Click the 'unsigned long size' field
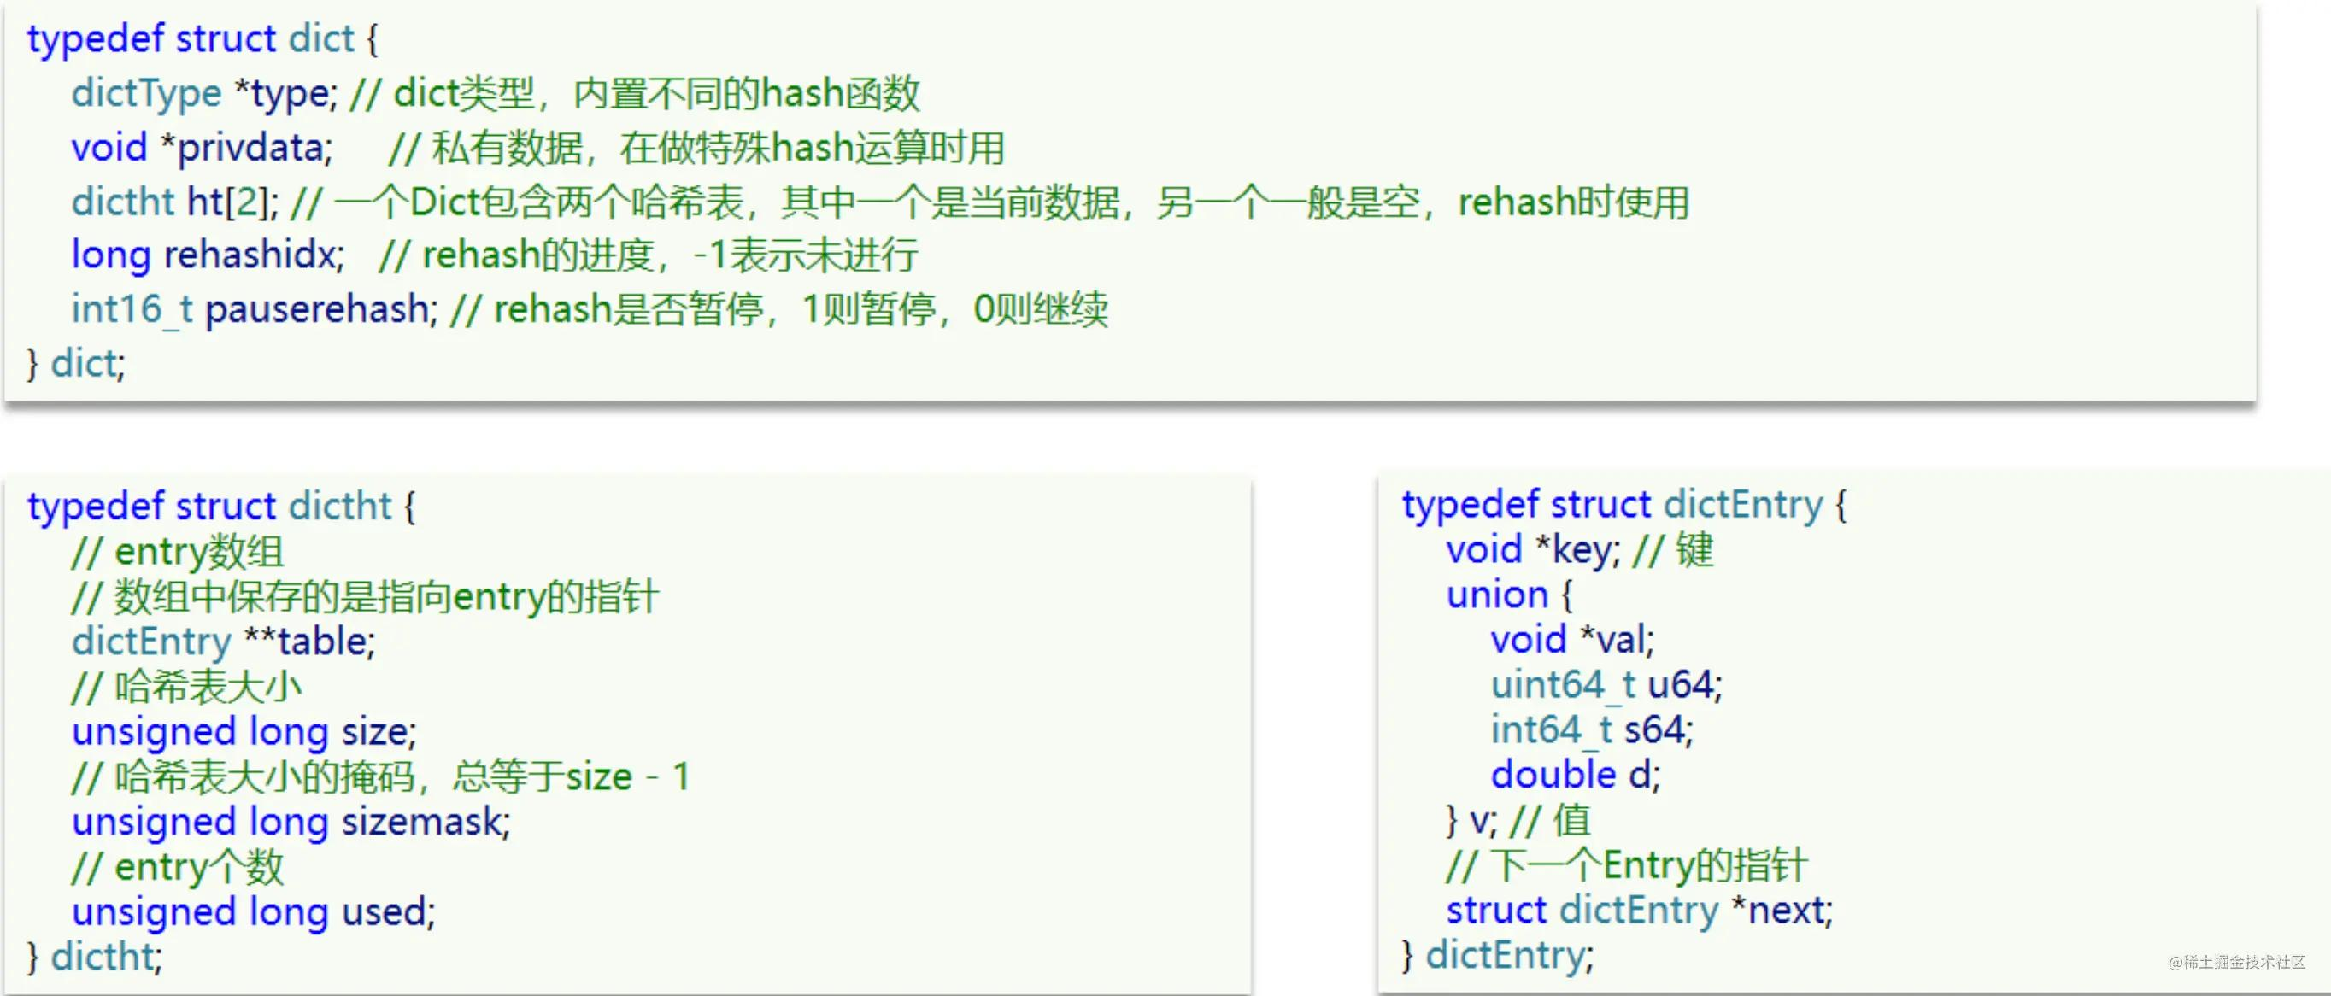The width and height of the screenshot is (2331, 996). point(244,731)
